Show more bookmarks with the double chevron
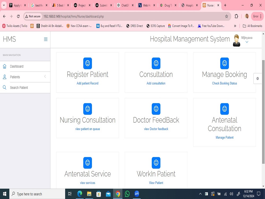This screenshot has height=199, width=265. point(235,26)
